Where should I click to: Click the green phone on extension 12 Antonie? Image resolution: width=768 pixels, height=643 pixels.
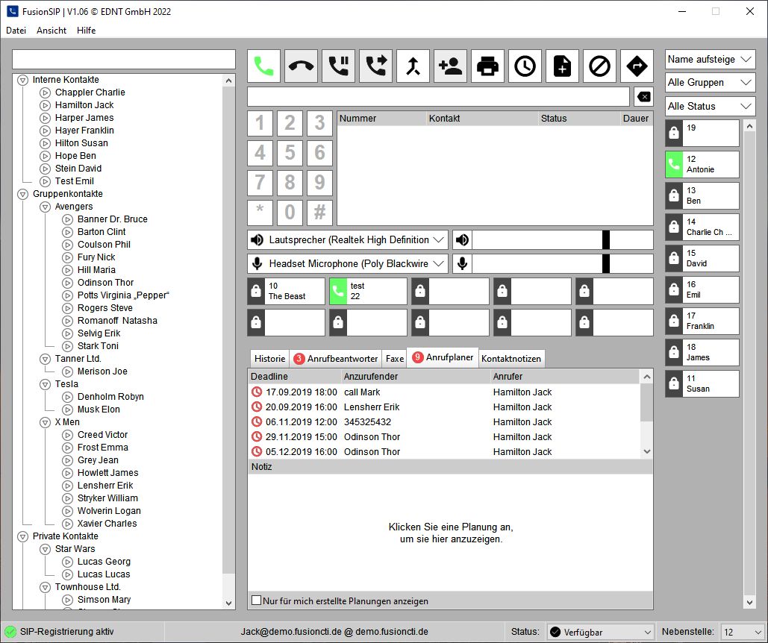coord(674,164)
